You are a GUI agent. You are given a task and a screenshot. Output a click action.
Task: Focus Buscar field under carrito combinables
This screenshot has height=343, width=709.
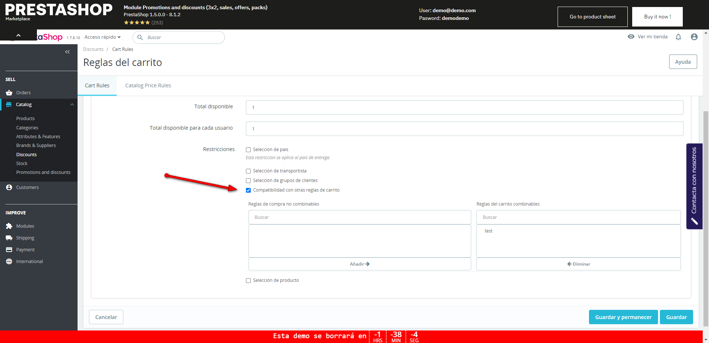click(579, 217)
